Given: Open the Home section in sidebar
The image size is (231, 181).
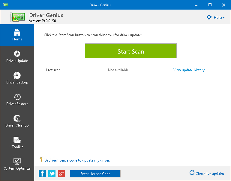Looking at the screenshot, I should tap(17, 35).
